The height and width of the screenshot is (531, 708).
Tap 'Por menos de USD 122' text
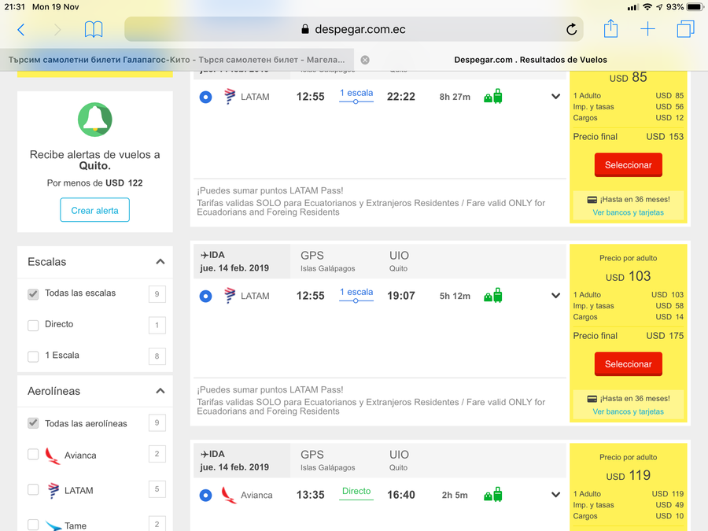[x=95, y=183]
